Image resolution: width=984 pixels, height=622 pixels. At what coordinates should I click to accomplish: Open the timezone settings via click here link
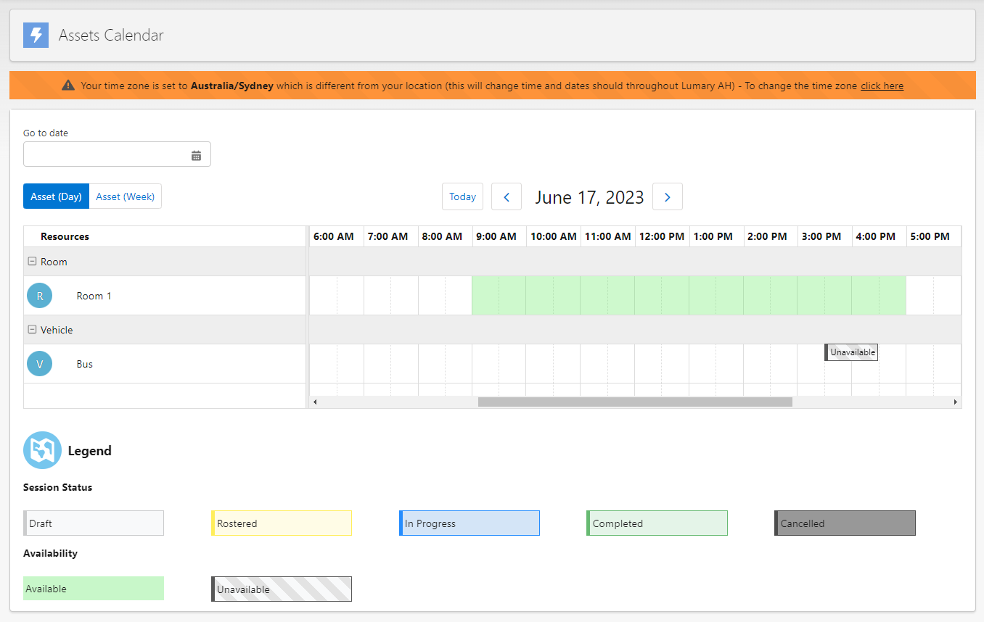click(882, 85)
